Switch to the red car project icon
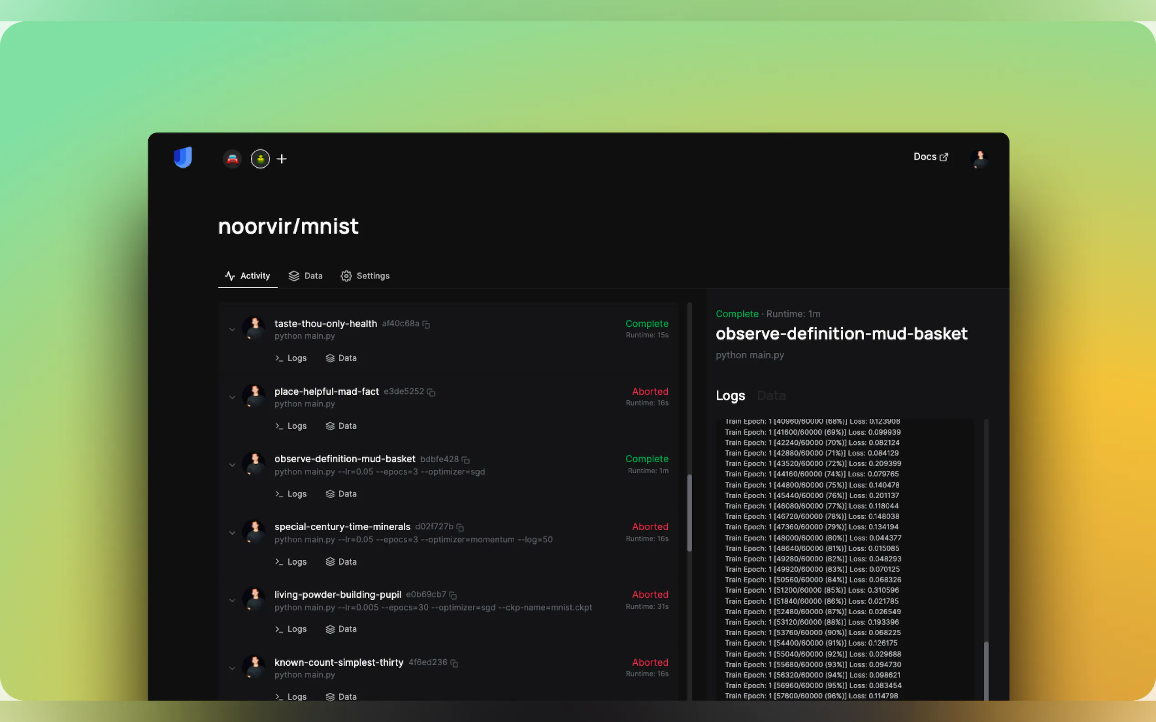 pos(232,159)
